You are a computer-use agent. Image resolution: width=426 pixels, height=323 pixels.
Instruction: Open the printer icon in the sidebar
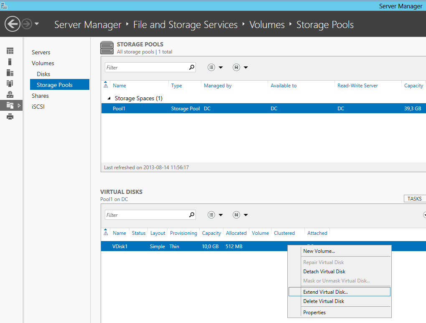[10, 117]
